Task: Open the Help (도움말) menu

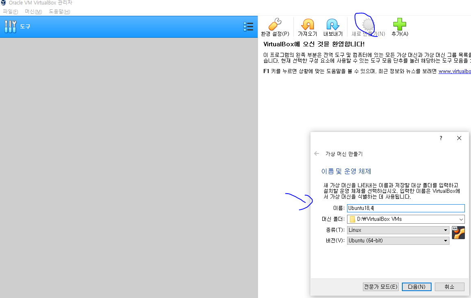Action: click(59, 11)
